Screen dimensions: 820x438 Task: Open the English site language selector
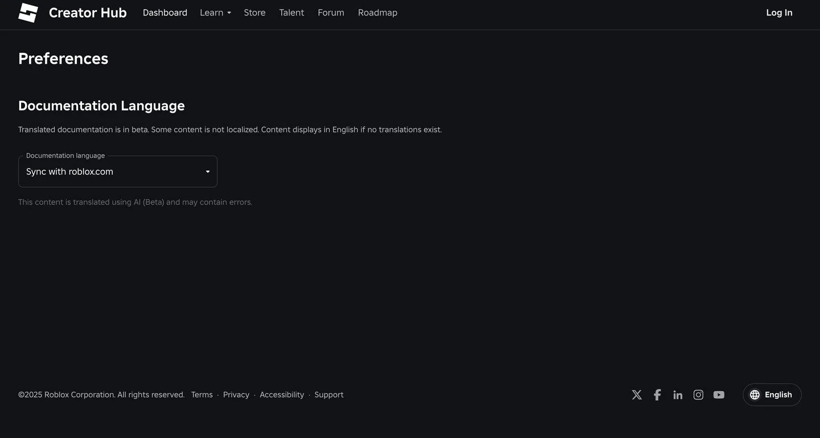point(772,395)
